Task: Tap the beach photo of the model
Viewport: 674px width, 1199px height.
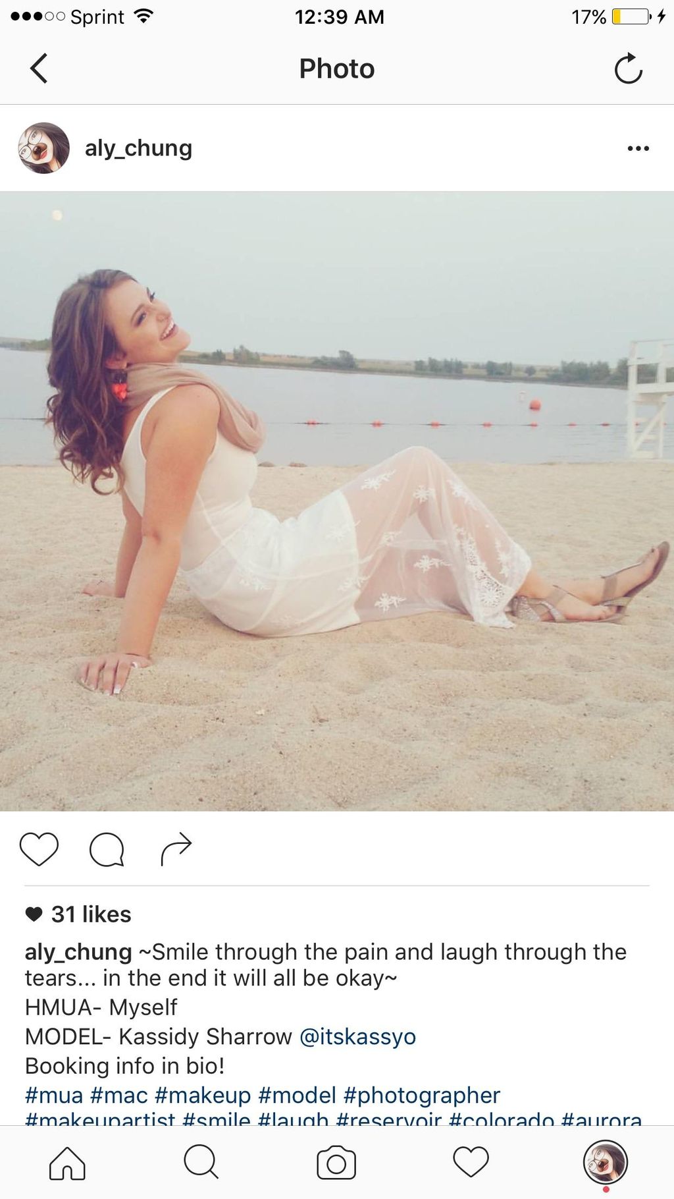Action: click(337, 501)
